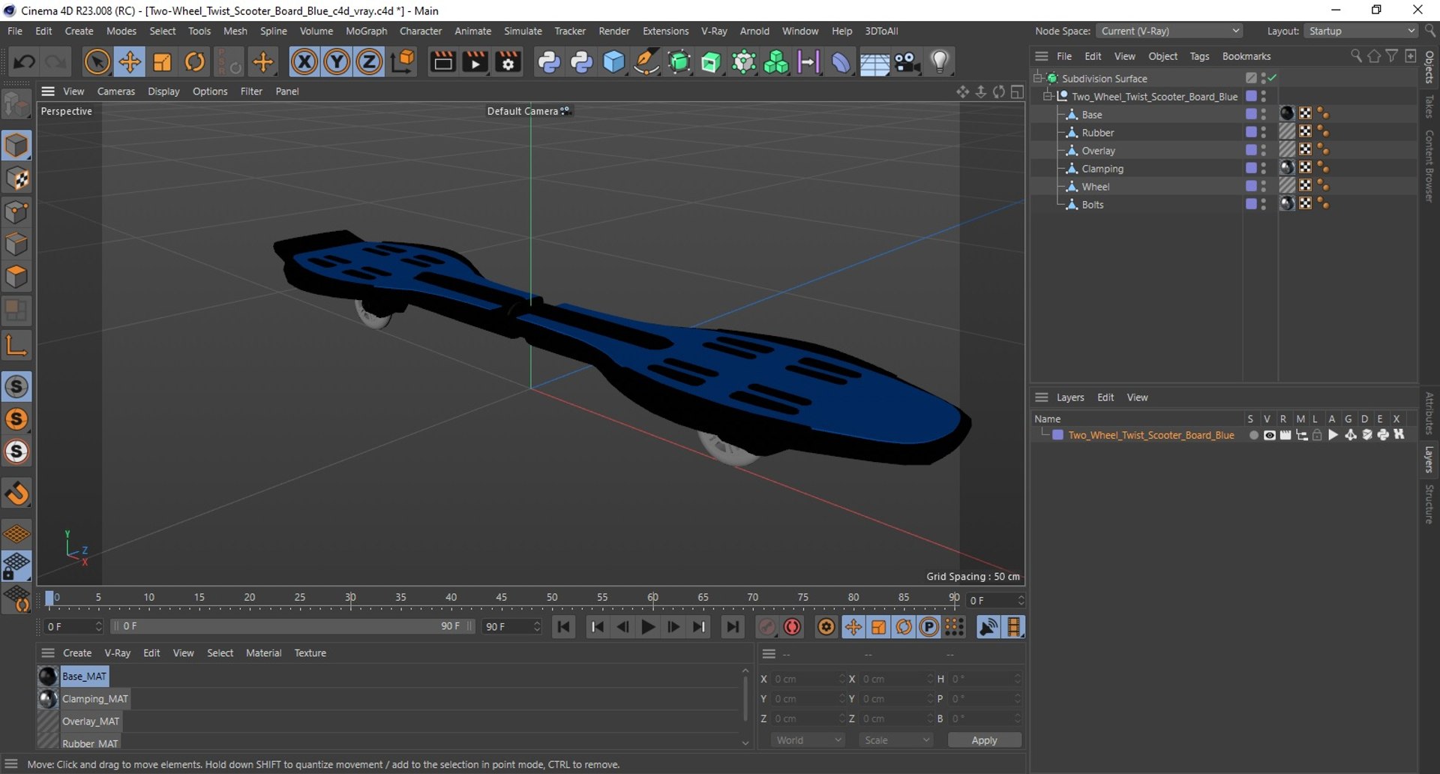This screenshot has width=1440, height=774.
Task: Toggle Z axis lock
Action: 369,62
